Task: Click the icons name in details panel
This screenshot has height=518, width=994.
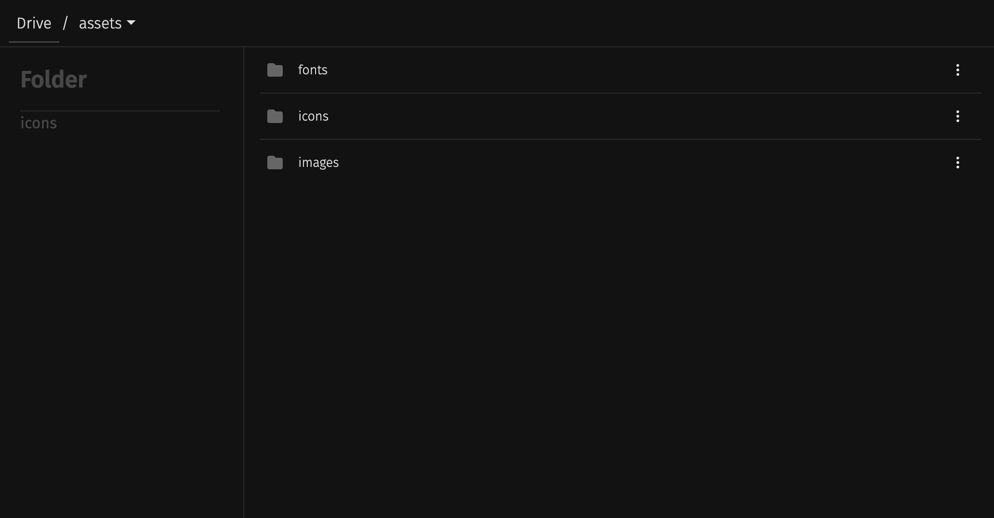Action: click(x=39, y=123)
